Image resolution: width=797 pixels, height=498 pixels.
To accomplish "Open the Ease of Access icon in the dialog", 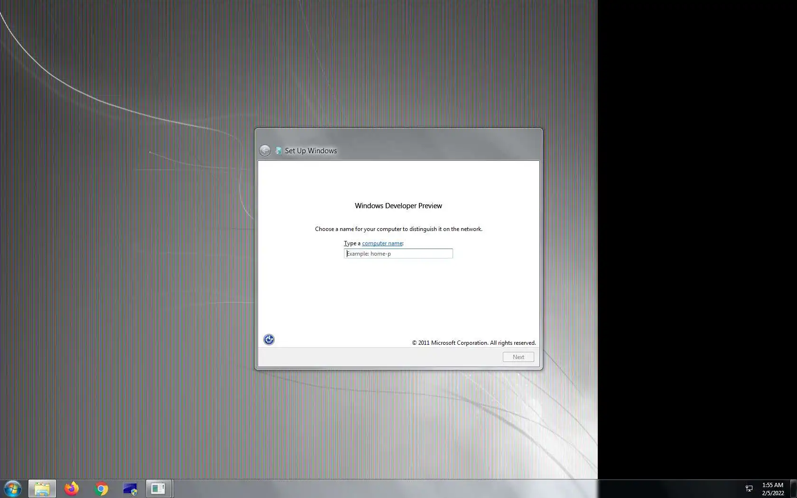I will [x=269, y=340].
